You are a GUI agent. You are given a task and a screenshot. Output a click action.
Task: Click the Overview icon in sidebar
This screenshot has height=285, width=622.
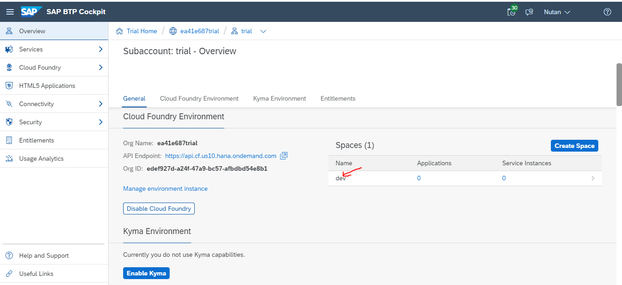point(9,31)
